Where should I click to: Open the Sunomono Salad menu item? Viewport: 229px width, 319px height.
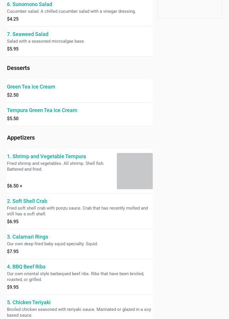point(30,4)
